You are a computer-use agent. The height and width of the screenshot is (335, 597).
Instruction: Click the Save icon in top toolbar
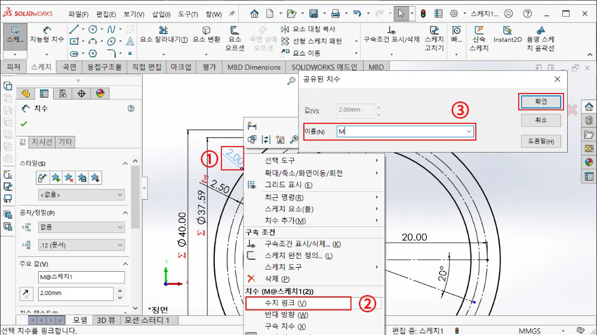[x=313, y=14]
